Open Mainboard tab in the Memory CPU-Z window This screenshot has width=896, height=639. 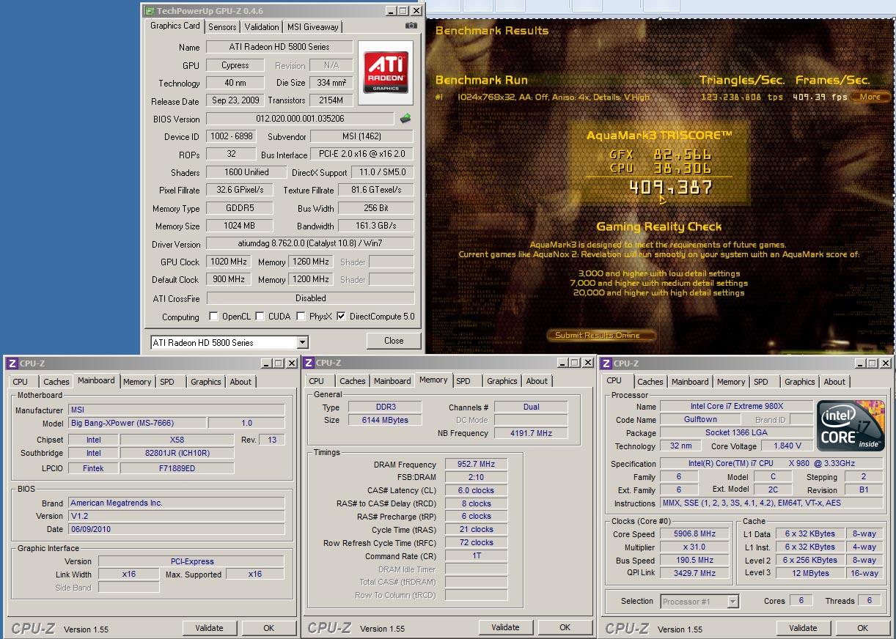tap(392, 381)
